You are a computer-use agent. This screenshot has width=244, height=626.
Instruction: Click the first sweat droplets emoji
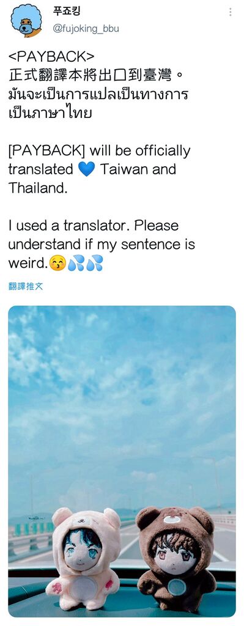[x=75, y=263]
